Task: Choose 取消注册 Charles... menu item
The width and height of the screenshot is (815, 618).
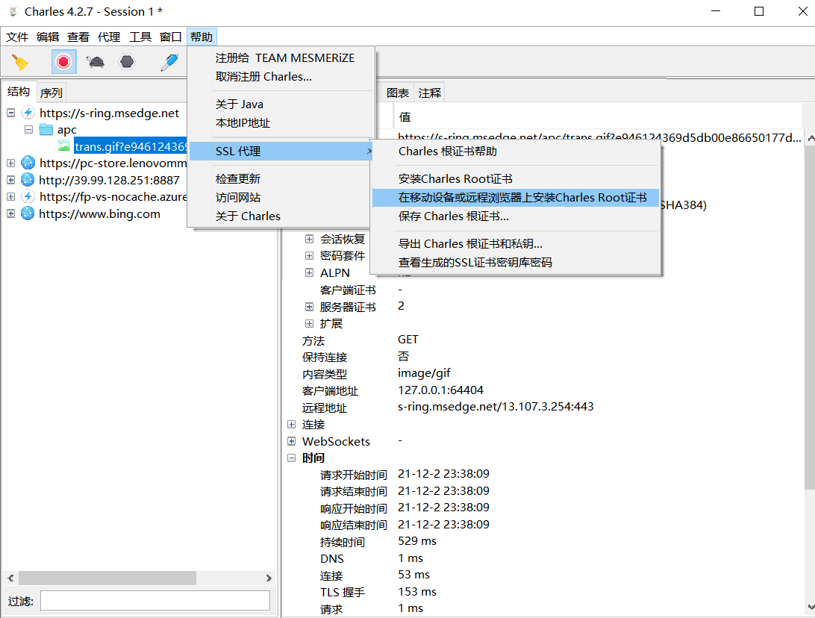Action: click(281, 76)
